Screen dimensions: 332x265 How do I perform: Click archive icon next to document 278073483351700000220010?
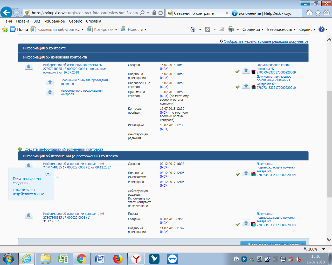click(x=253, y=87)
